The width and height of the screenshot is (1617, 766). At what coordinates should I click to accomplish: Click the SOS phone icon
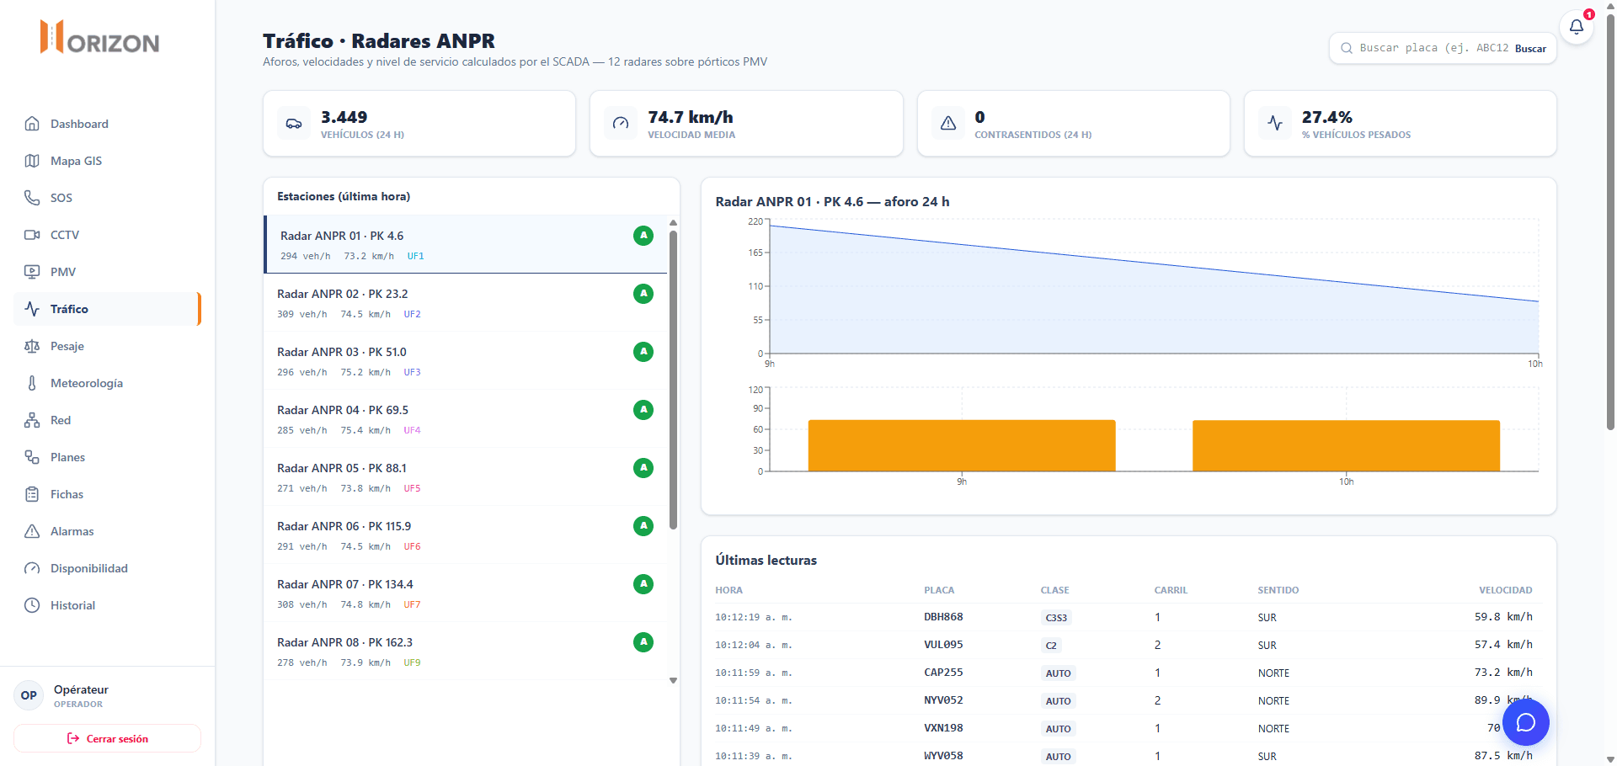point(32,198)
